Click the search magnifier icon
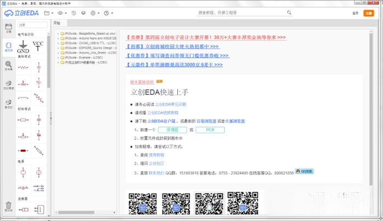This screenshot has width=383, height=221. 289,13
